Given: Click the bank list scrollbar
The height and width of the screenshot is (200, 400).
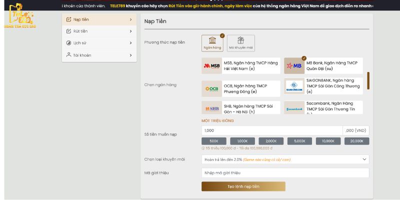Looking at the screenshot, I should tap(368, 80).
